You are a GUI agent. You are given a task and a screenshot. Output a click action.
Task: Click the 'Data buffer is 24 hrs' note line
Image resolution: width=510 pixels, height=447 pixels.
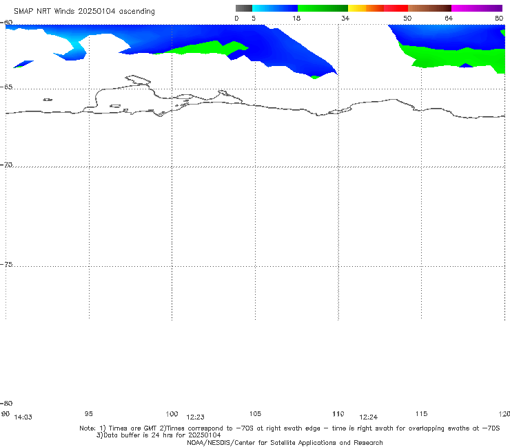pos(159,435)
